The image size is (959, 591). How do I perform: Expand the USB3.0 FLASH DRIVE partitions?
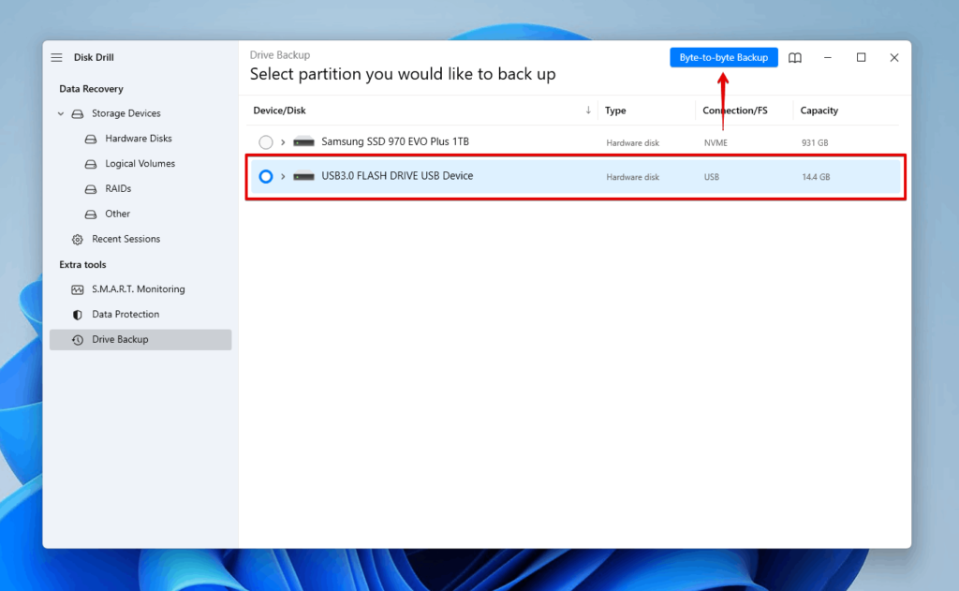point(283,176)
